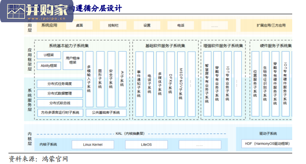The height and width of the screenshot is (164, 306).
Task: Select the Linux Kernel box
Action: [93, 145]
